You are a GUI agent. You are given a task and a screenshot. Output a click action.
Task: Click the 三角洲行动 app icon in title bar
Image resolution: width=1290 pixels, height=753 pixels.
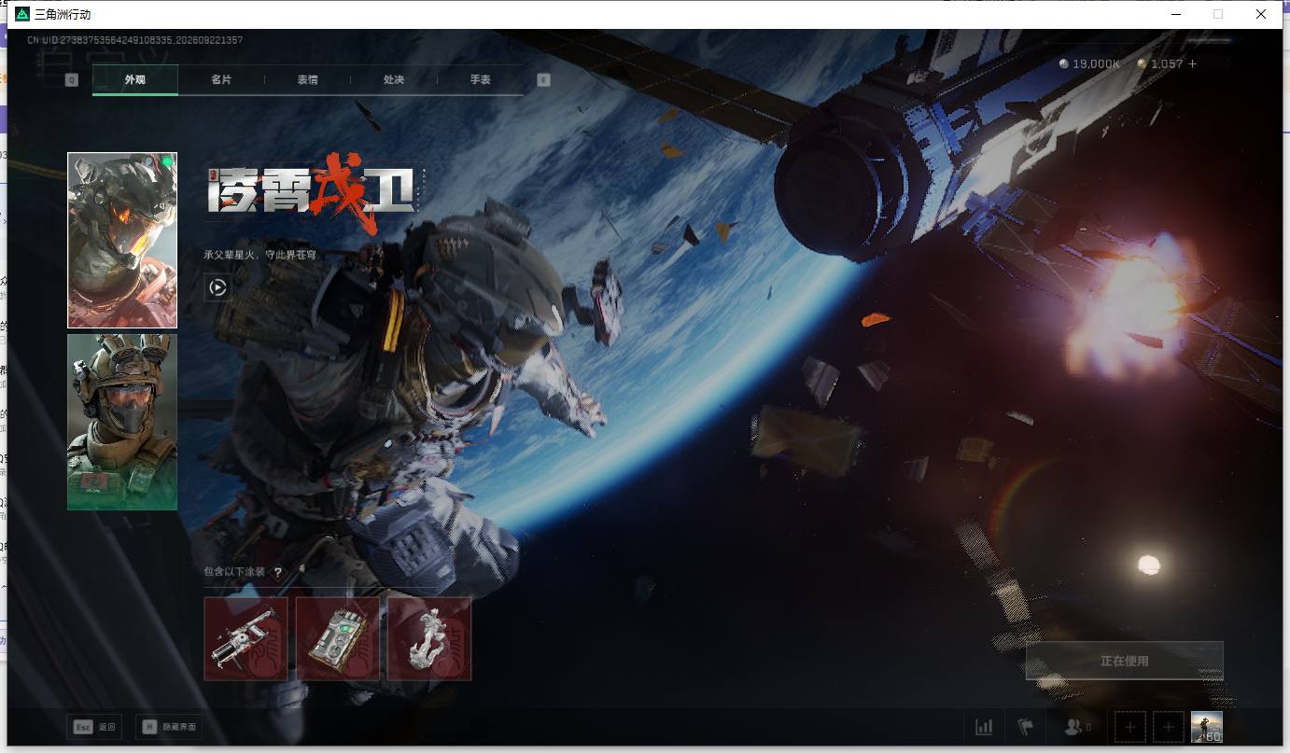[x=22, y=14]
